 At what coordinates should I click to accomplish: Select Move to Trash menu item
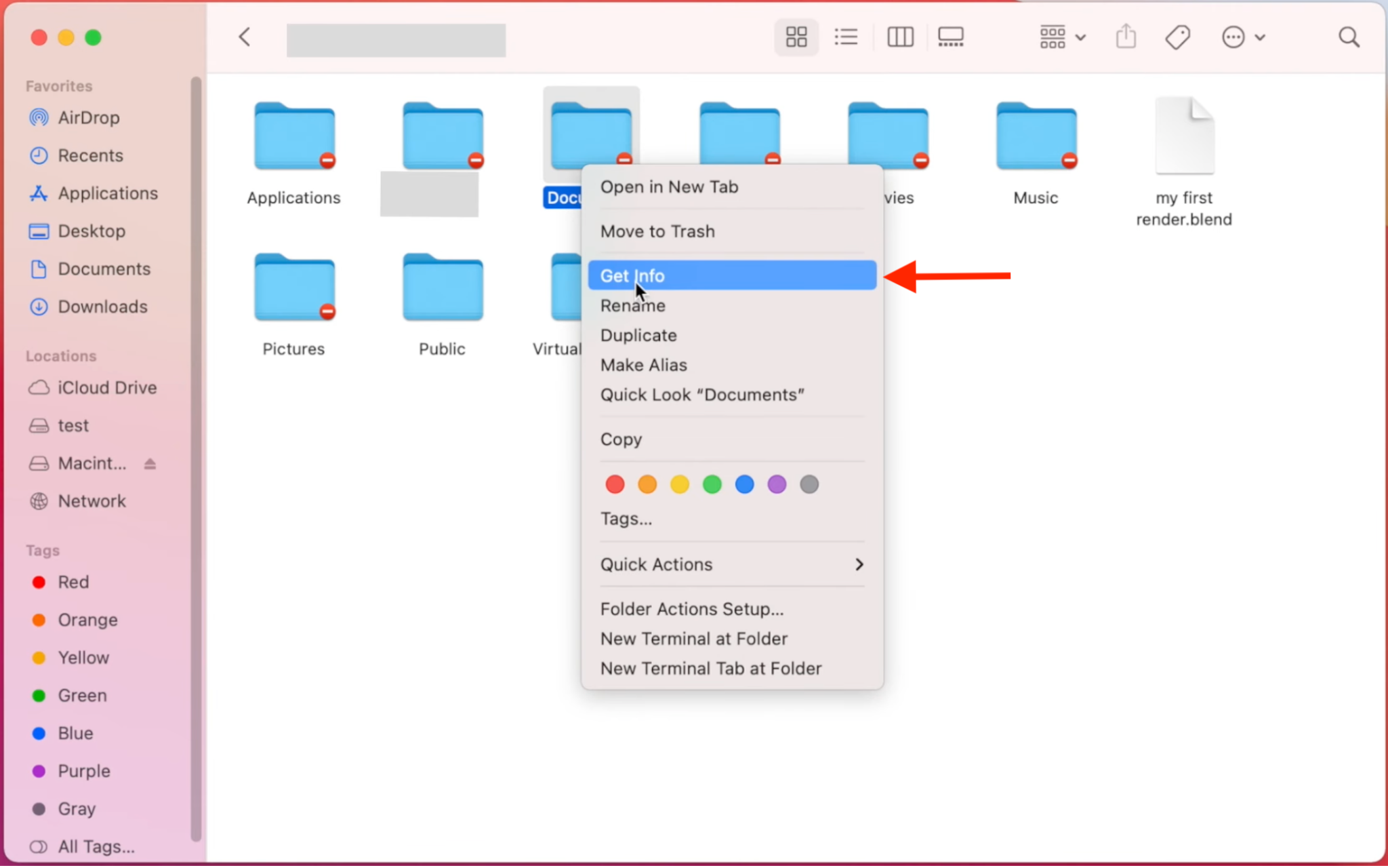[x=657, y=231]
